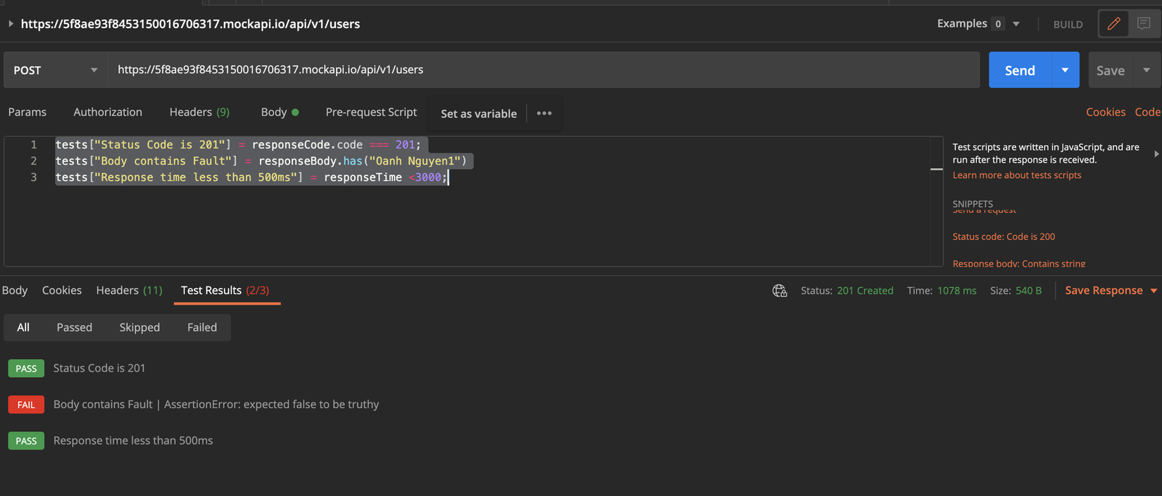Screen dimensions: 1162x496
Task: Open the Save Response dropdown
Action: click(x=1154, y=291)
